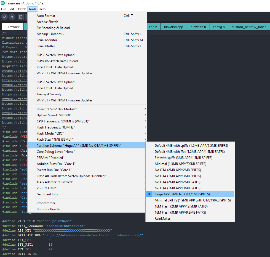Image resolution: width=270 pixels, height=257 pixels.
Task: Click the WIFI_SSID define line
Action: pyautogui.click(x=37, y=221)
